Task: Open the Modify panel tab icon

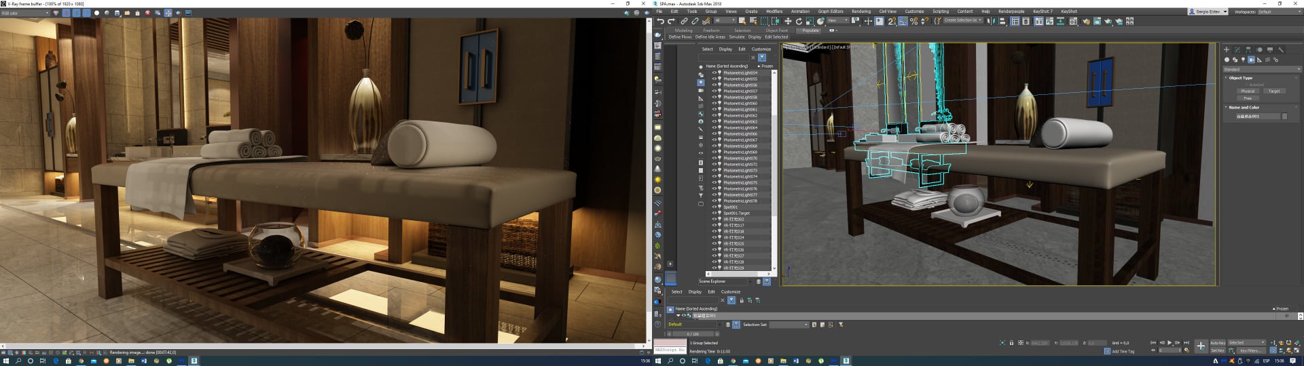Action: (x=1237, y=49)
